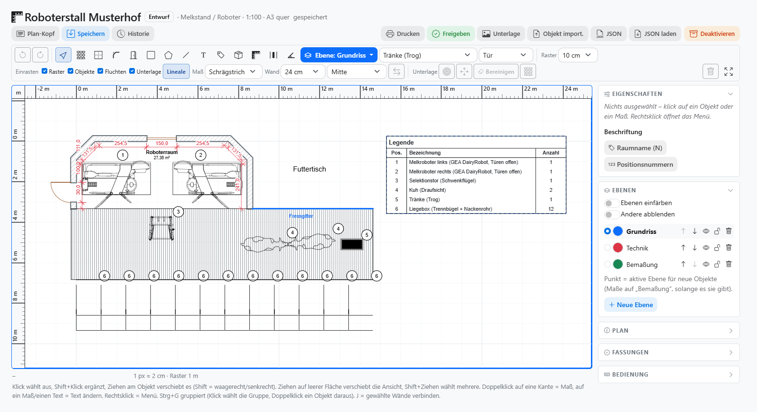Move the Technik layer up
757x412 pixels.
coord(683,248)
